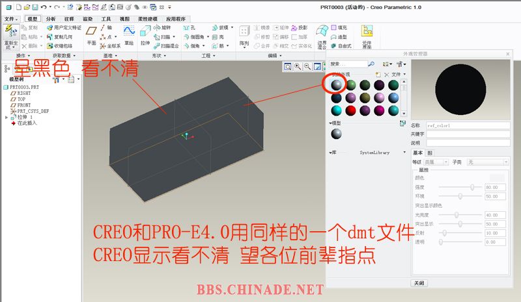
Task: Expand the 获取数据 ribbon group dropdown
Action: [64, 56]
